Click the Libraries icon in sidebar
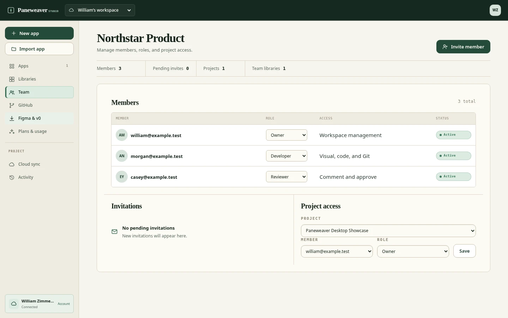508x318 pixels. (x=12, y=79)
